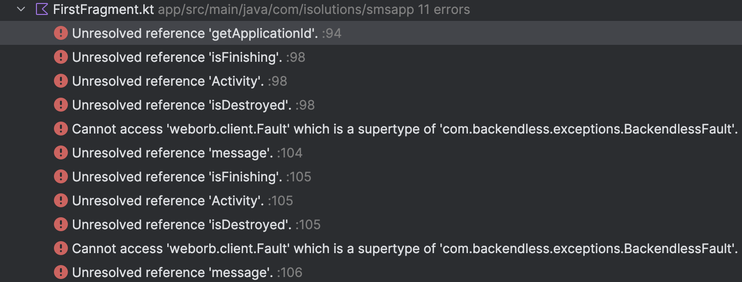Click the error icon for 'isFinishing' line 98
The width and height of the screenshot is (742, 282).
point(61,57)
